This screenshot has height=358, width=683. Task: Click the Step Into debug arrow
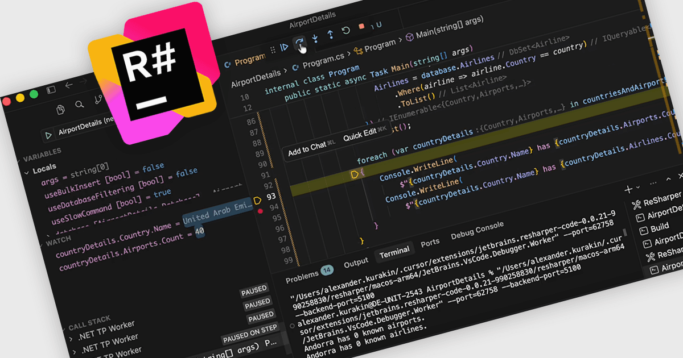pos(315,38)
